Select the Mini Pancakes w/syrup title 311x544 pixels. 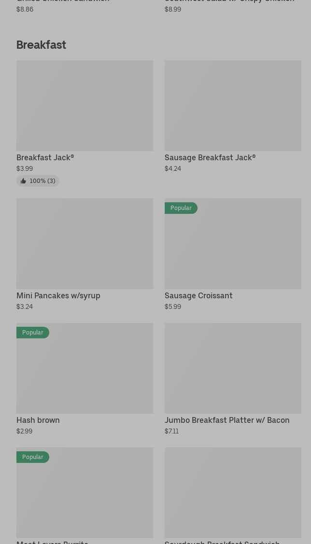tap(58, 295)
